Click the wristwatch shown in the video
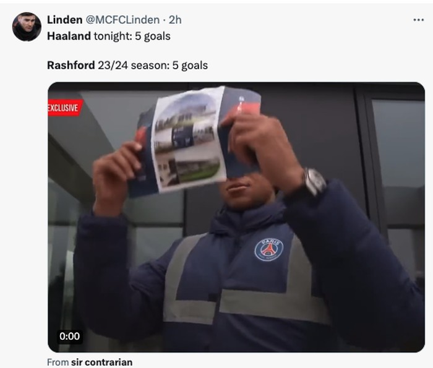 click(314, 181)
